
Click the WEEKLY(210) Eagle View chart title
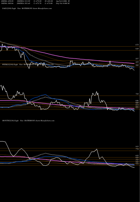28,65
